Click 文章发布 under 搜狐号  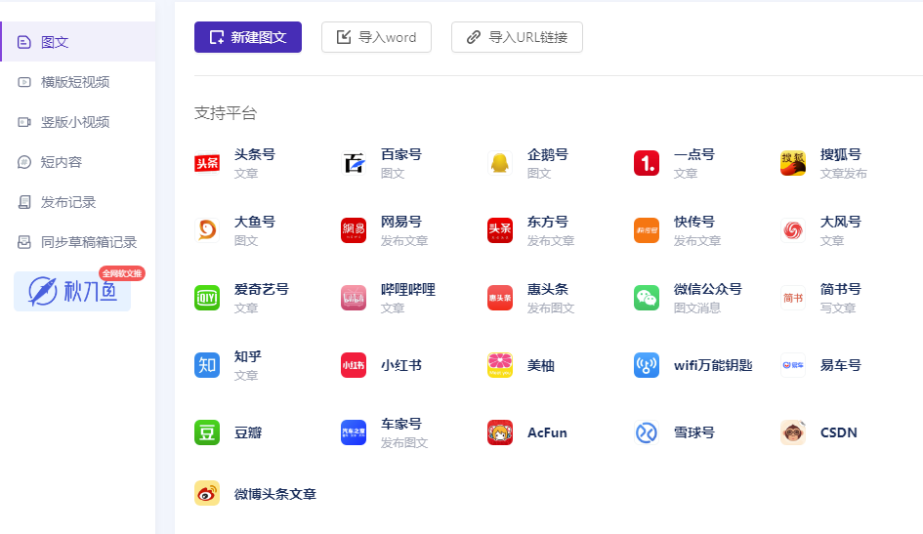pos(844,174)
